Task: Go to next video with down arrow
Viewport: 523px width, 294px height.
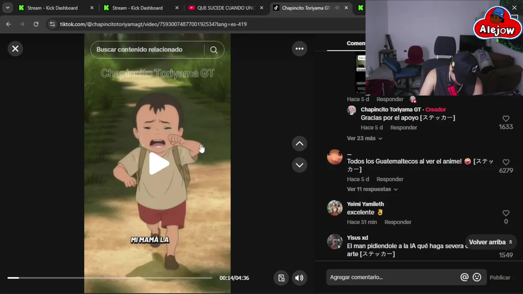Action: tap(299, 165)
